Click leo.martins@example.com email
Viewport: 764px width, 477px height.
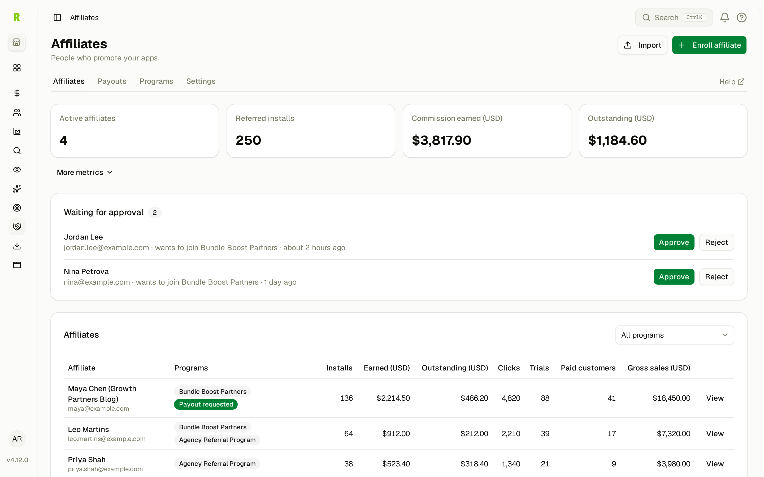107,439
